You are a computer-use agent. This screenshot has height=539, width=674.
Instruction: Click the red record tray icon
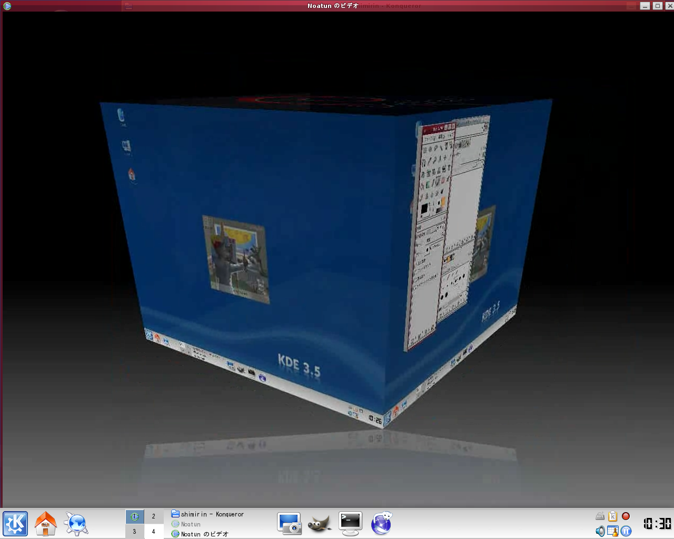(x=626, y=516)
